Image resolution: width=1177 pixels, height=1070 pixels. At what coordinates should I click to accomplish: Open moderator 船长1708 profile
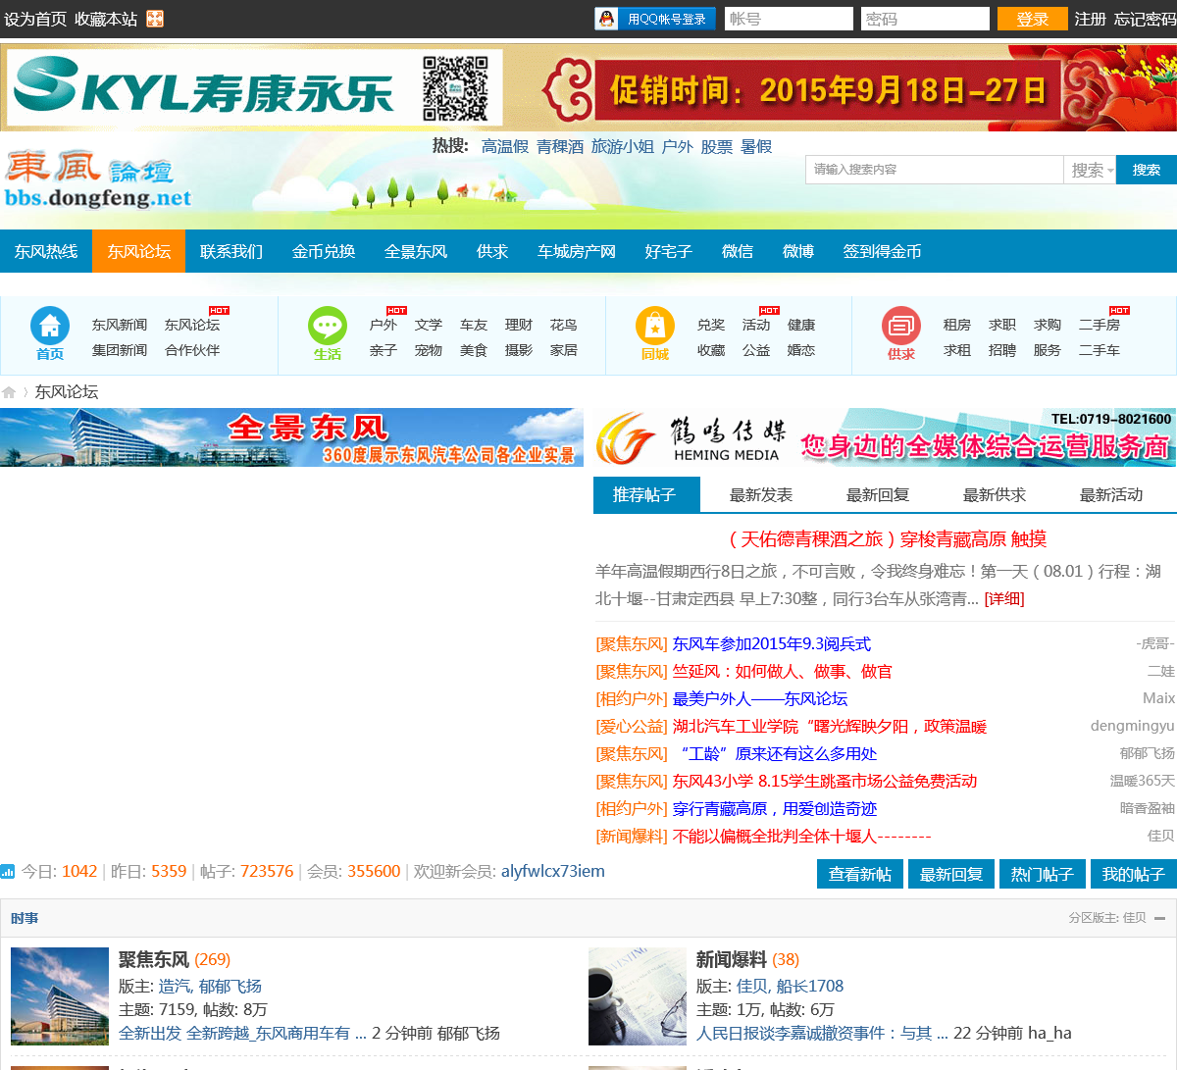click(x=810, y=986)
